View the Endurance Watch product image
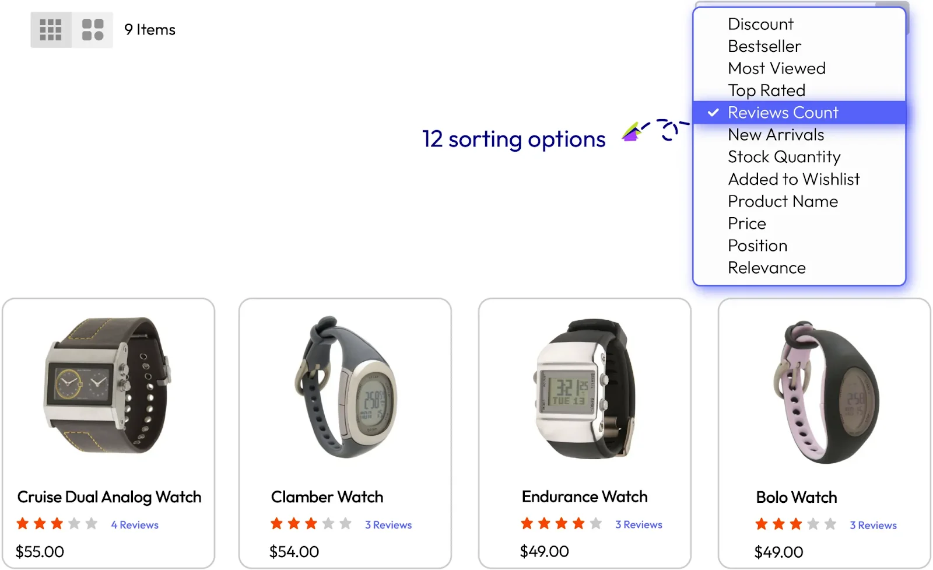The image size is (933, 570). [x=584, y=388]
